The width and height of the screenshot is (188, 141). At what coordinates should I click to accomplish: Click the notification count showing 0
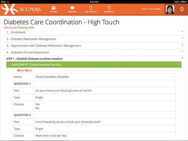pyautogui.click(x=182, y=9)
